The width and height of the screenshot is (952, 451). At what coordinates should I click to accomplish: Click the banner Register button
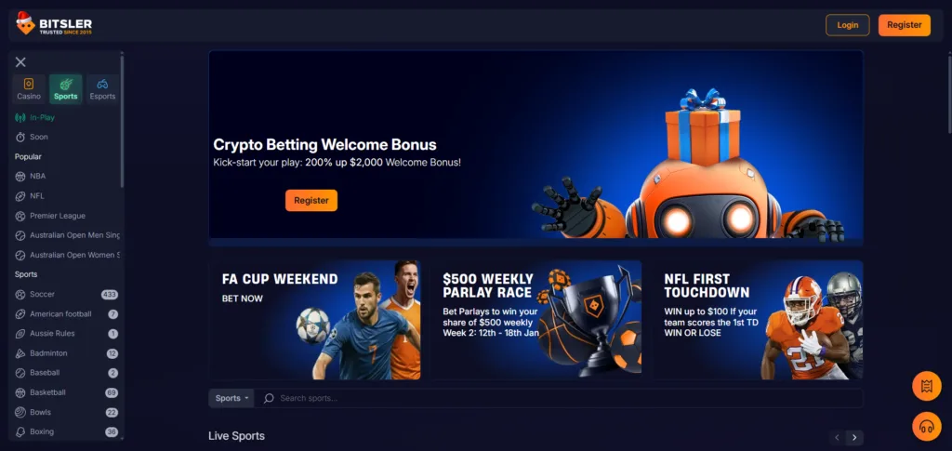point(311,200)
